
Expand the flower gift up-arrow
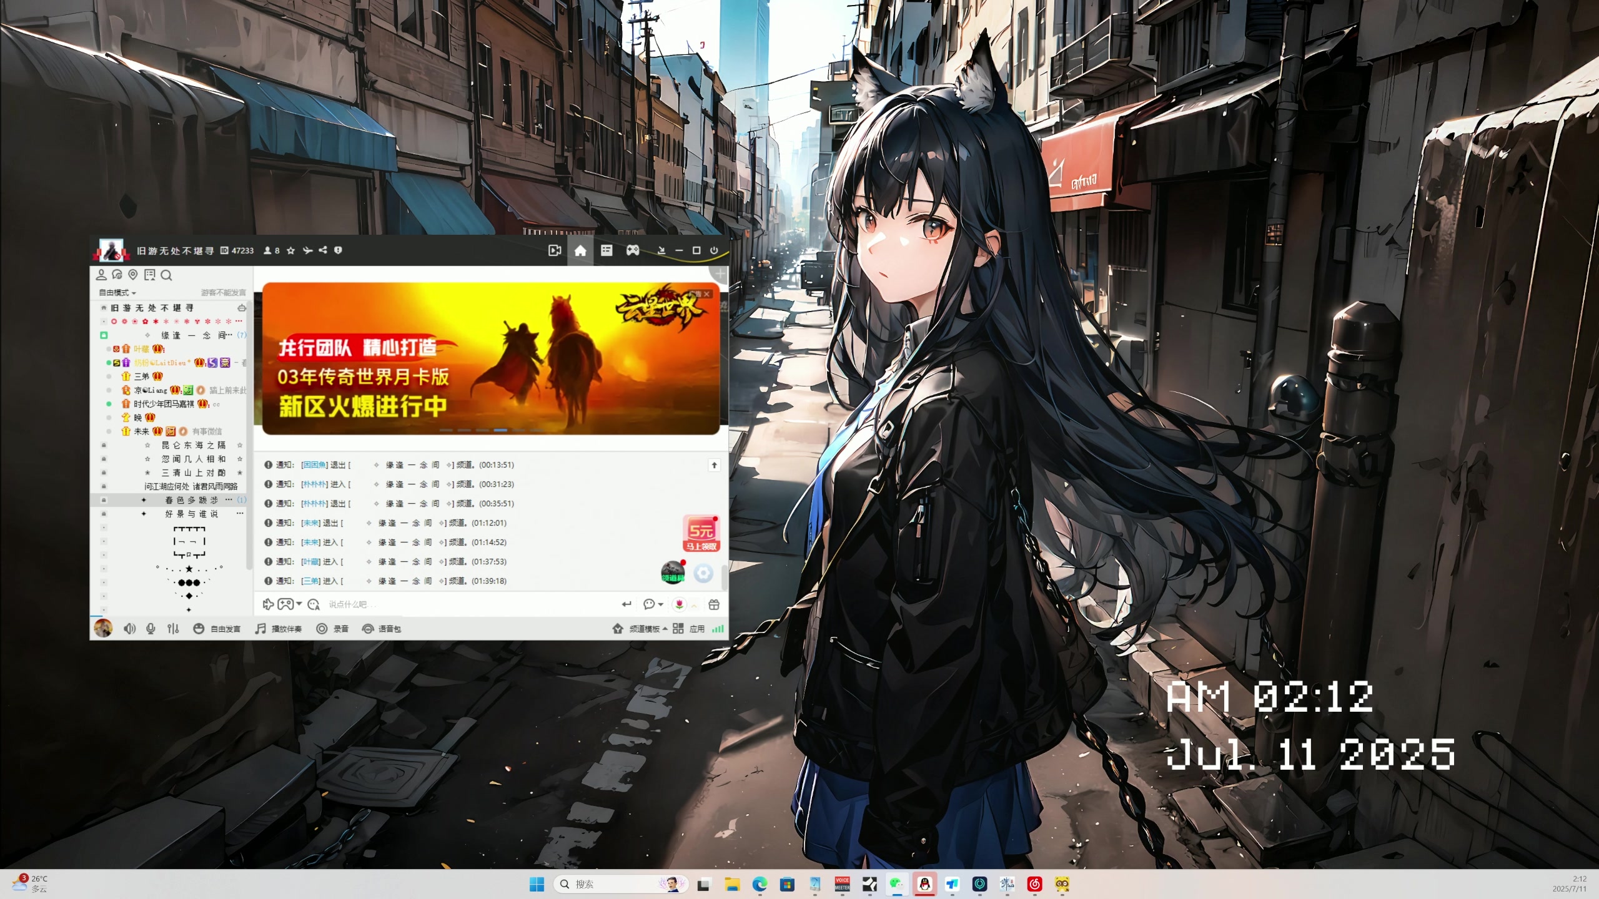point(694,605)
